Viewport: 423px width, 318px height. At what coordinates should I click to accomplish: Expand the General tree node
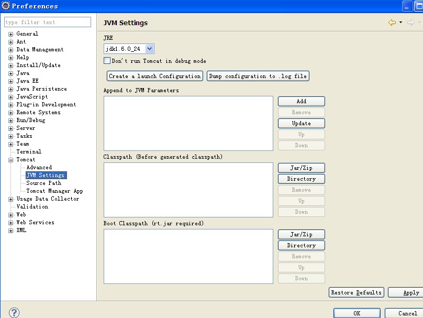coord(11,34)
